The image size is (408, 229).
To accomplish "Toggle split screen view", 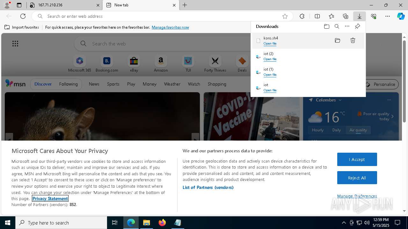I will point(317,16).
